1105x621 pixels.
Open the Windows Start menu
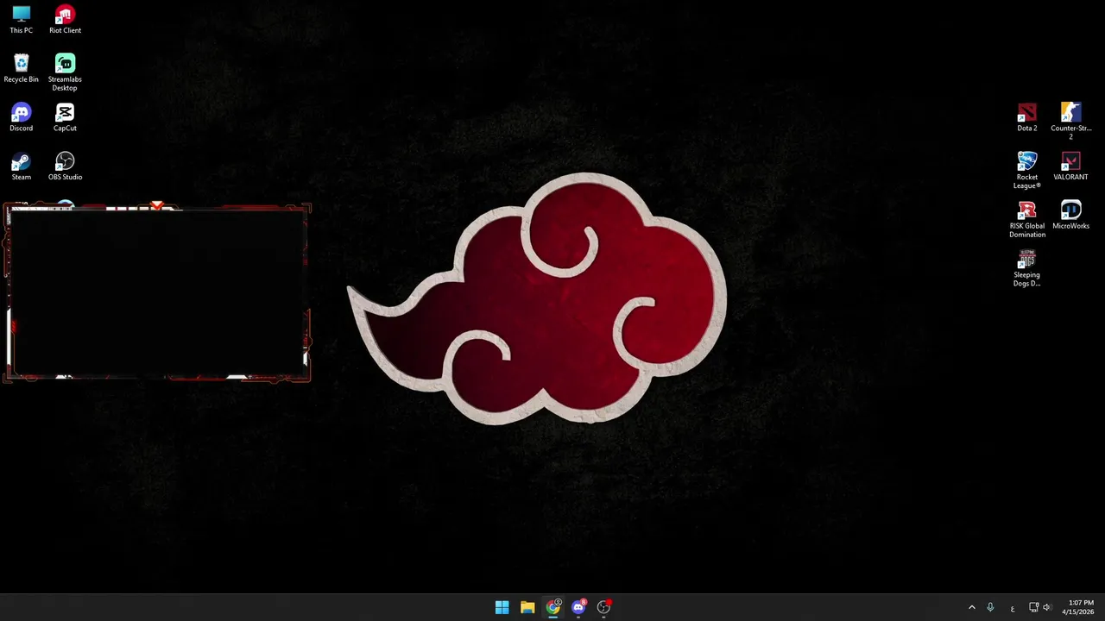tap(502, 607)
